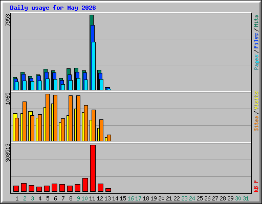Click day 28 on the axis
Screen dimensions: 262x204
223,198
